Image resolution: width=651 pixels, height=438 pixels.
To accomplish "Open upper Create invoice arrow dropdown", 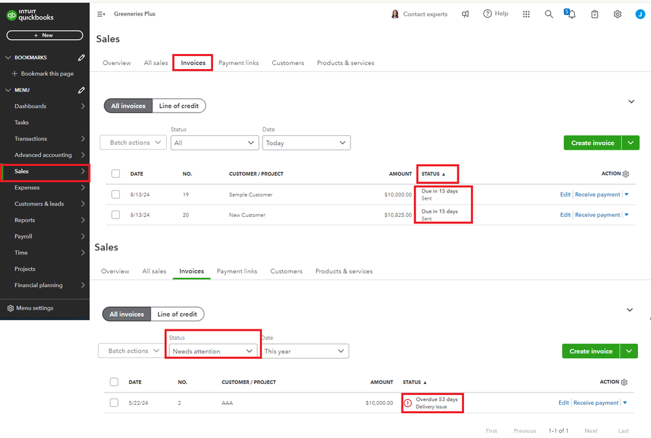I will [x=631, y=143].
